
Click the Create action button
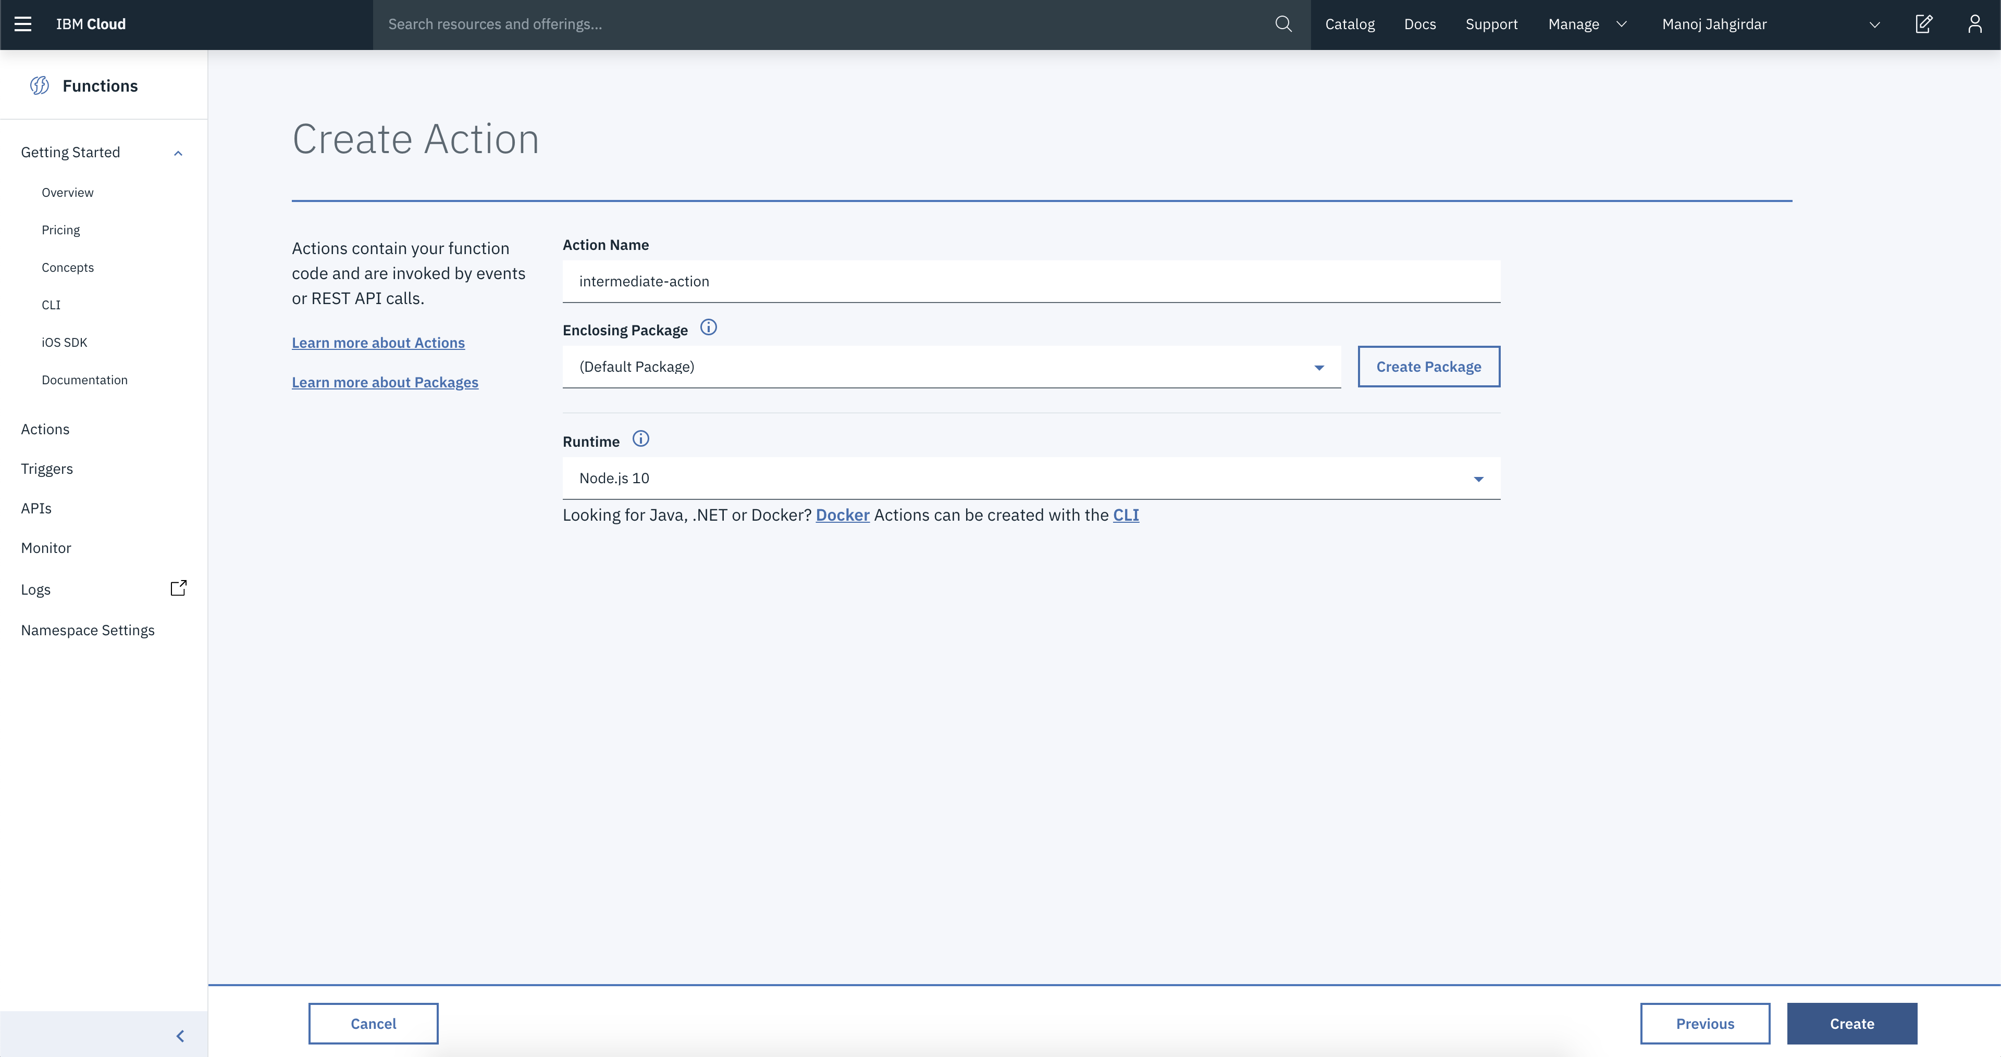point(1851,1023)
